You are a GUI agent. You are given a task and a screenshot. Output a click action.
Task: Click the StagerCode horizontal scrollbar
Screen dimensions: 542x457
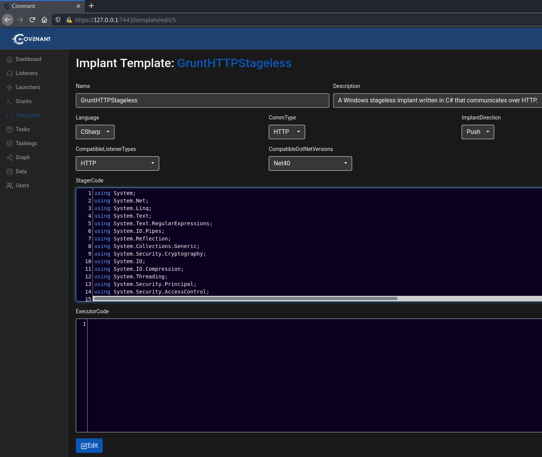click(x=246, y=298)
